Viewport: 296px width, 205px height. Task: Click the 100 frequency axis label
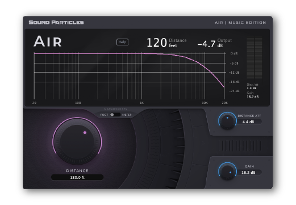[x=78, y=103]
